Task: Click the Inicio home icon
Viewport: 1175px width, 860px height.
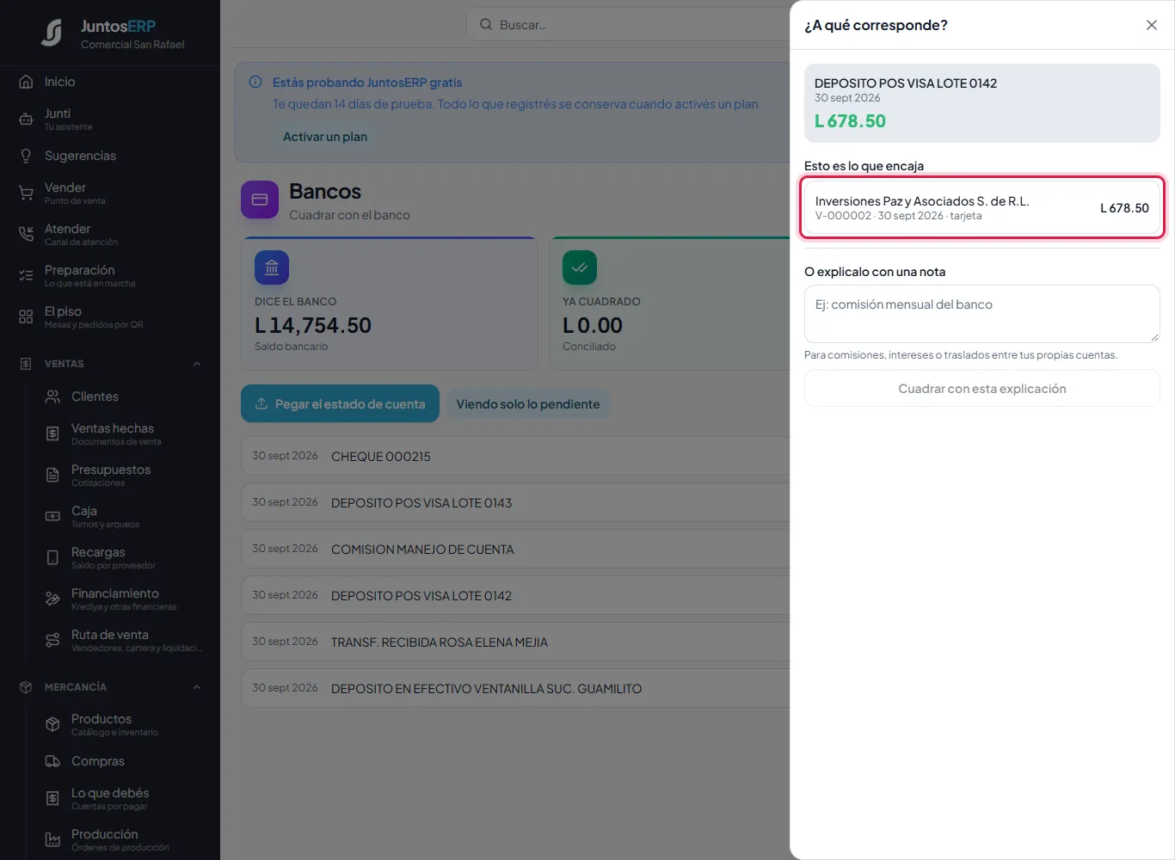Action: click(26, 82)
